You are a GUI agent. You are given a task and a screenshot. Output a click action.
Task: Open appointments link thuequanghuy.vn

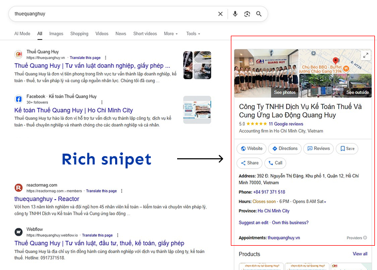tap(284, 238)
